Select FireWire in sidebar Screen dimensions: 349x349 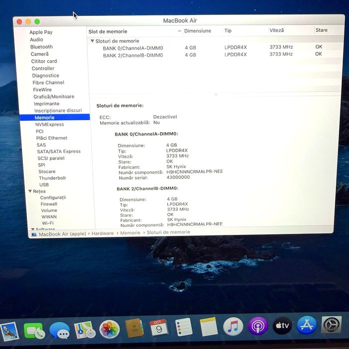pyautogui.click(x=42, y=90)
